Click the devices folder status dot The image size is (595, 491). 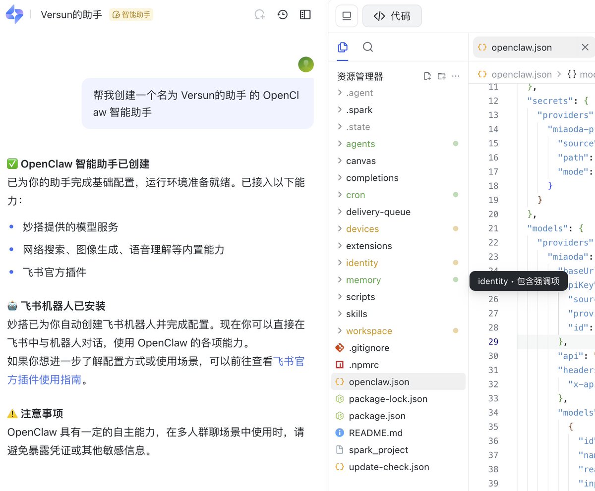click(x=456, y=229)
